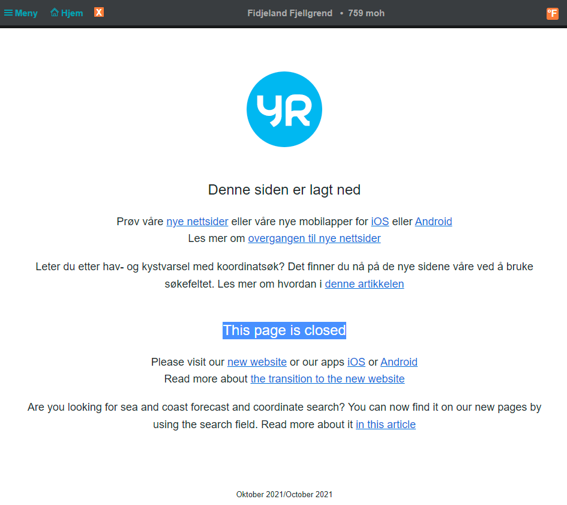Toggle the °F temperature unit button

pos(552,14)
